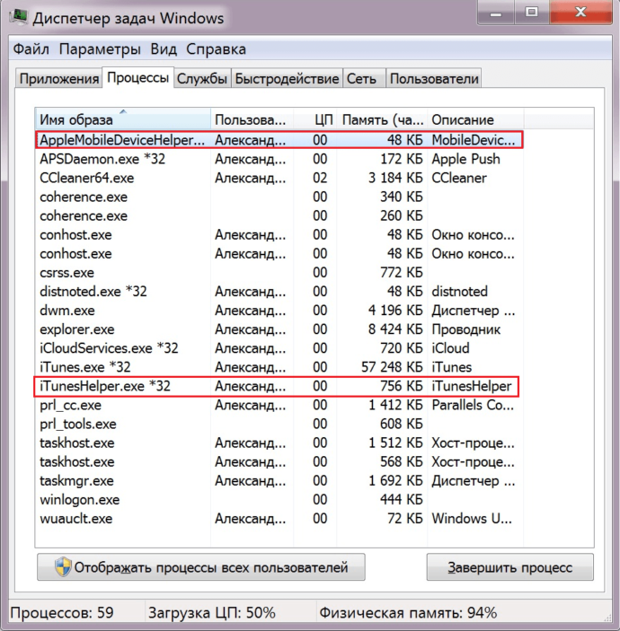Open the Параметры menu
This screenshot has height=631, width=620.
pos(99,49)
